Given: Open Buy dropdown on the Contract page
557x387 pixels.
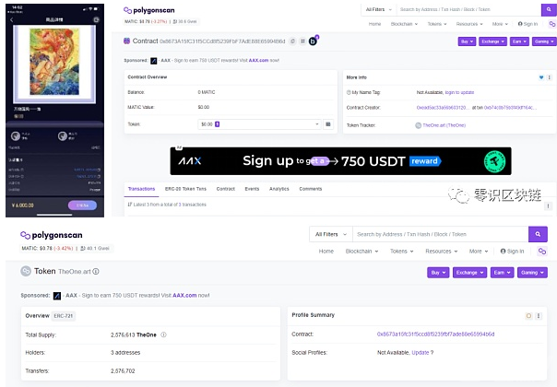Looking at the screenshot, I should tap(467, 41).
